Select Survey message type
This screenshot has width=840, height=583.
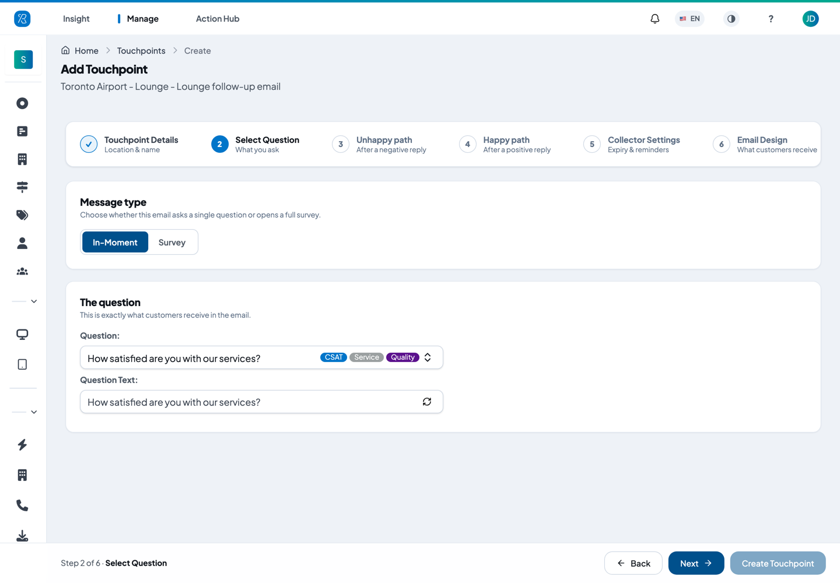click(x=172, y=242)
